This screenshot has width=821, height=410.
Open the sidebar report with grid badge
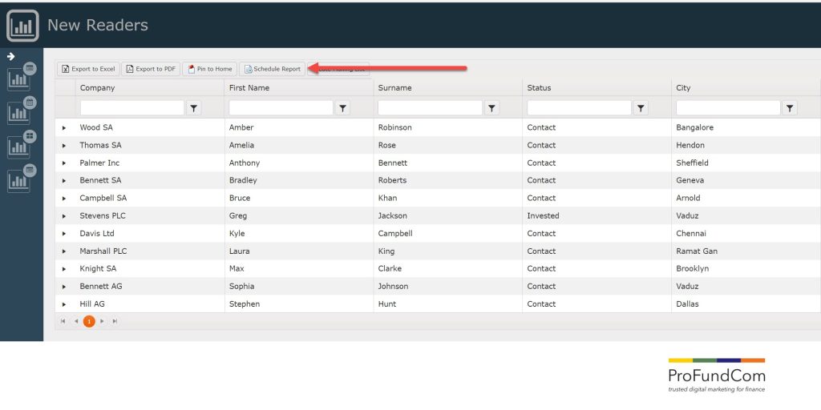pyautogui.click(x=21, y=146)
